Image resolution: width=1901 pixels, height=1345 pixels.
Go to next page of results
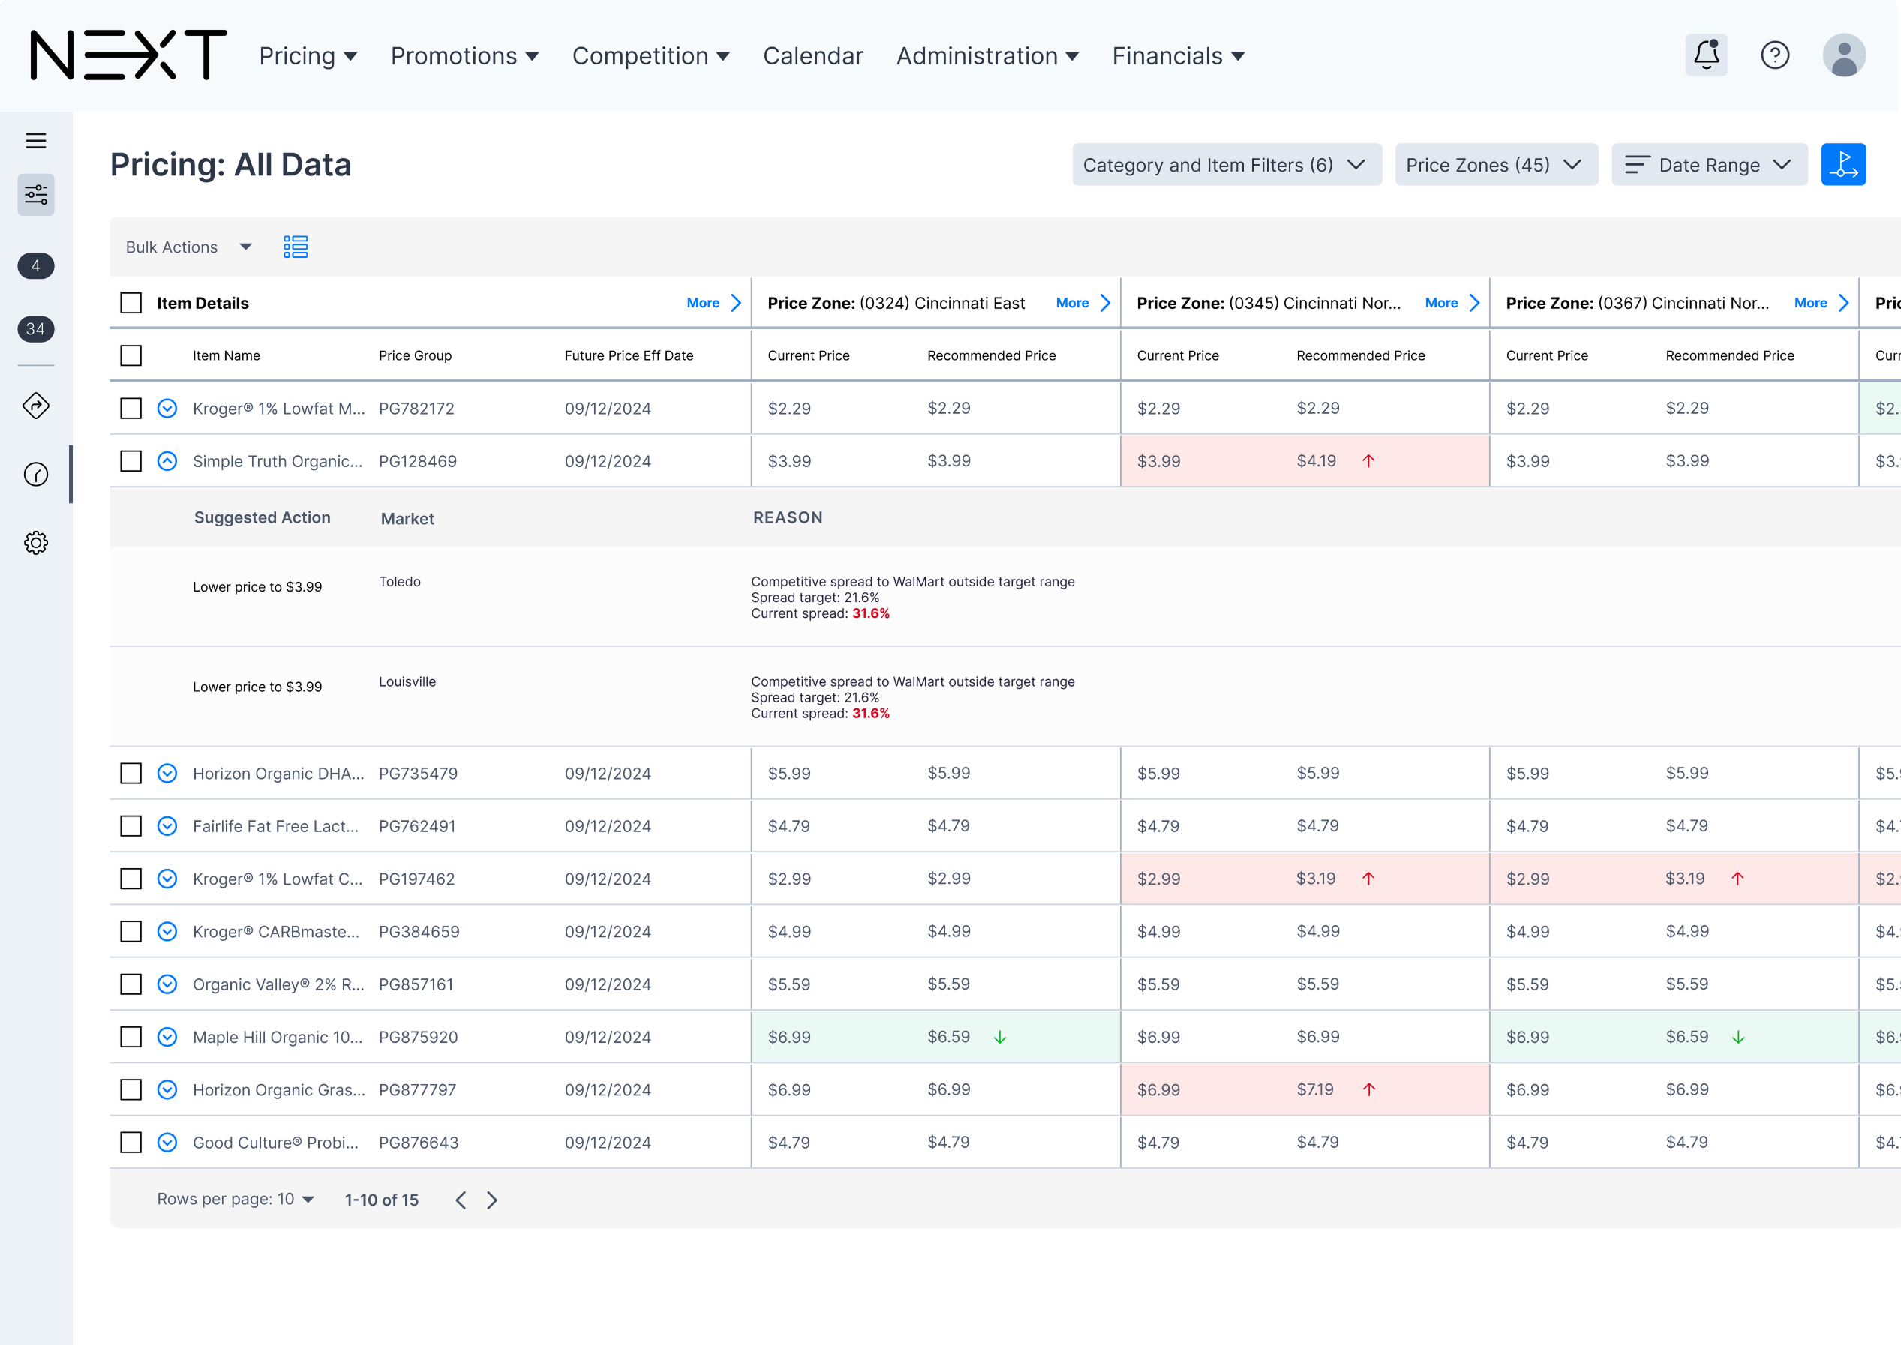(x=492, y=1200)
